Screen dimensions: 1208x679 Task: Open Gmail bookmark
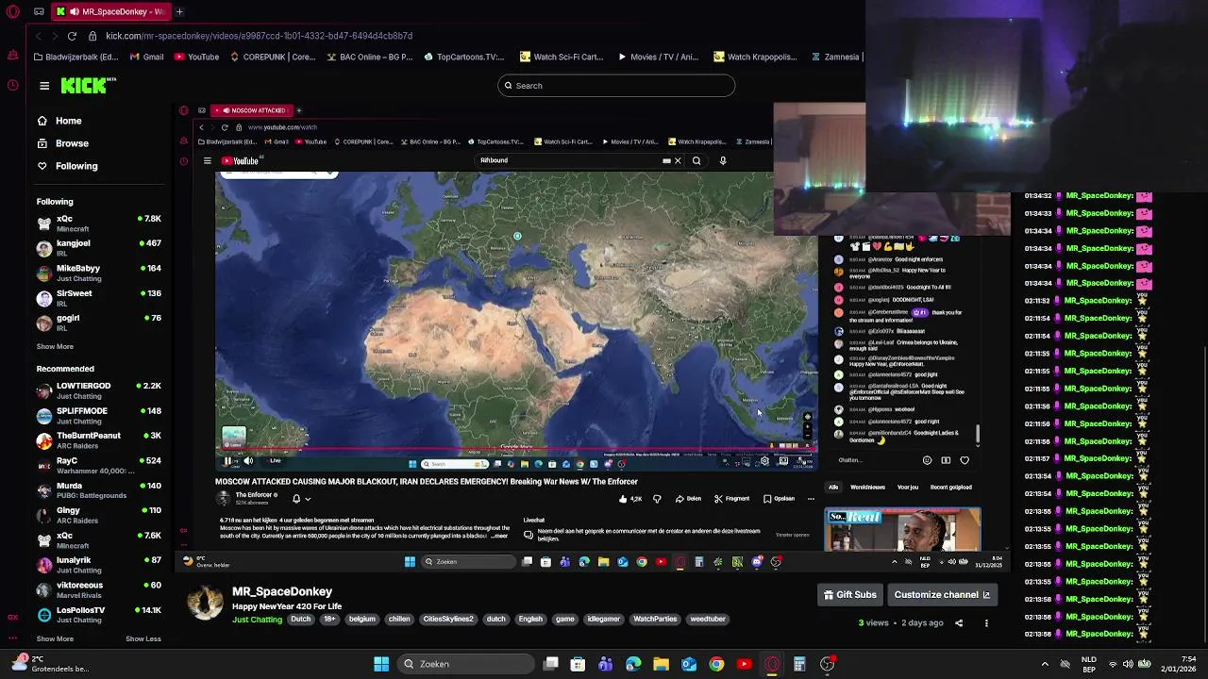(x=146, y=57)
